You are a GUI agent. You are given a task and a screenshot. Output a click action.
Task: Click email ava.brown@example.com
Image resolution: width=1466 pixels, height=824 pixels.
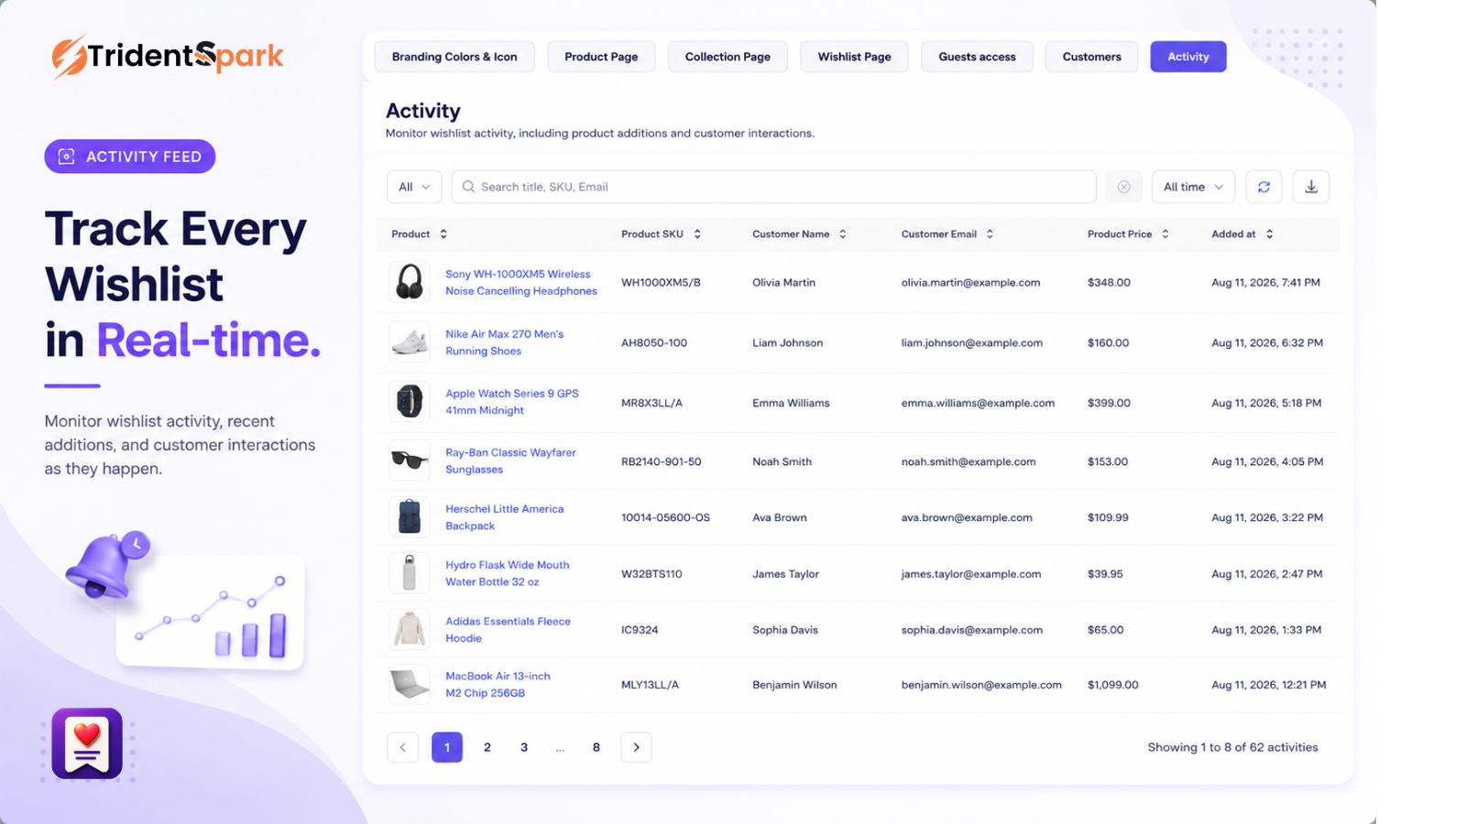click(x=967, y=518)
